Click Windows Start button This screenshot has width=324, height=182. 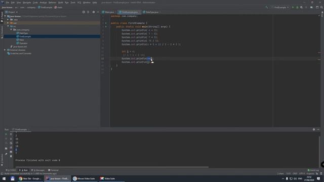4,178
